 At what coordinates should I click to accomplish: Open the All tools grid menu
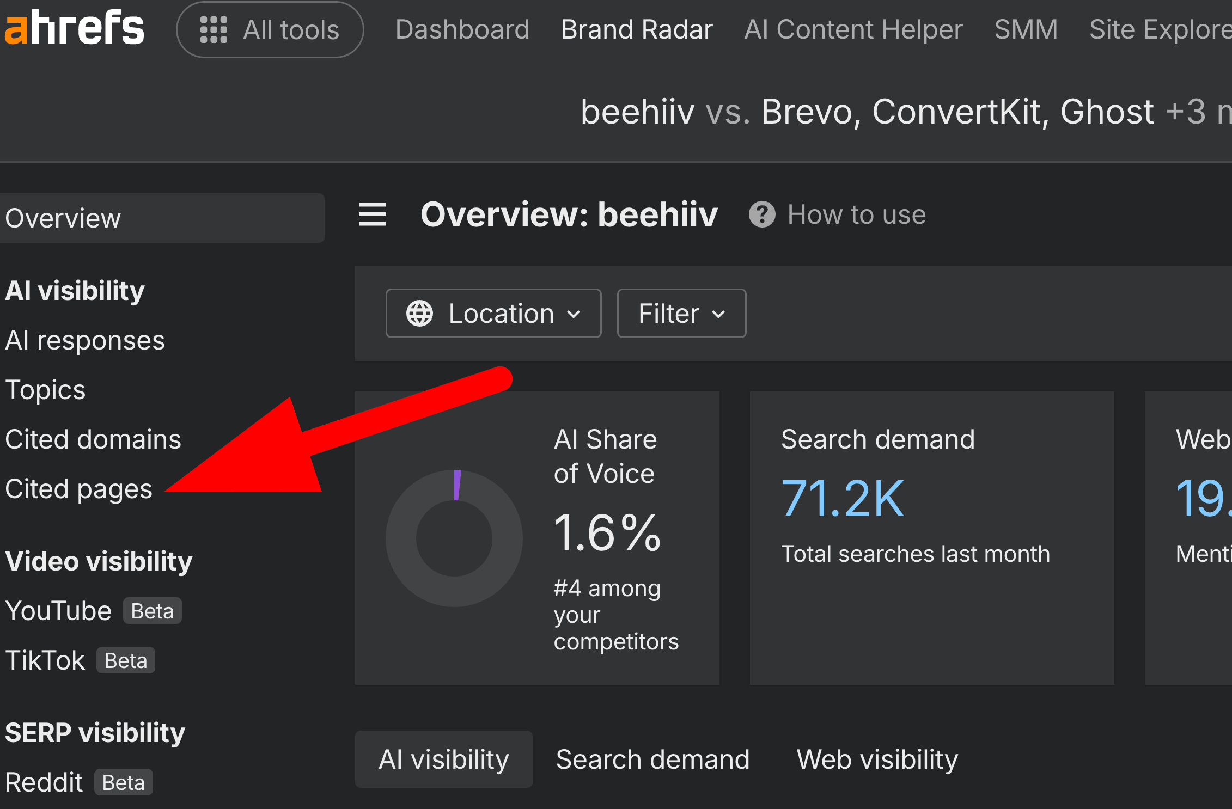pyautogui.click(x=270, y=29)
